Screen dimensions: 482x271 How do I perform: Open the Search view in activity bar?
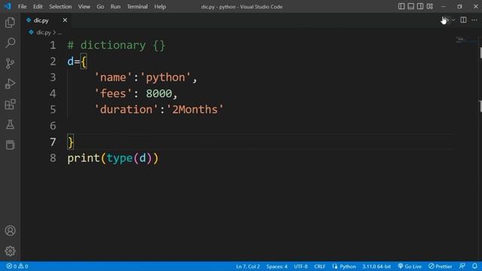(10, 43)
